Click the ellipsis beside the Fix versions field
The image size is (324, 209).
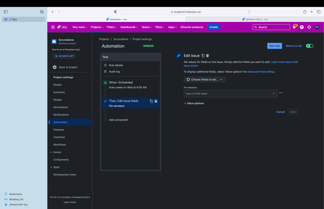pos(281,93)
